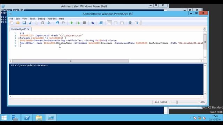Open the Add-ons menu
223x125 pixels.
pos(52,19)
